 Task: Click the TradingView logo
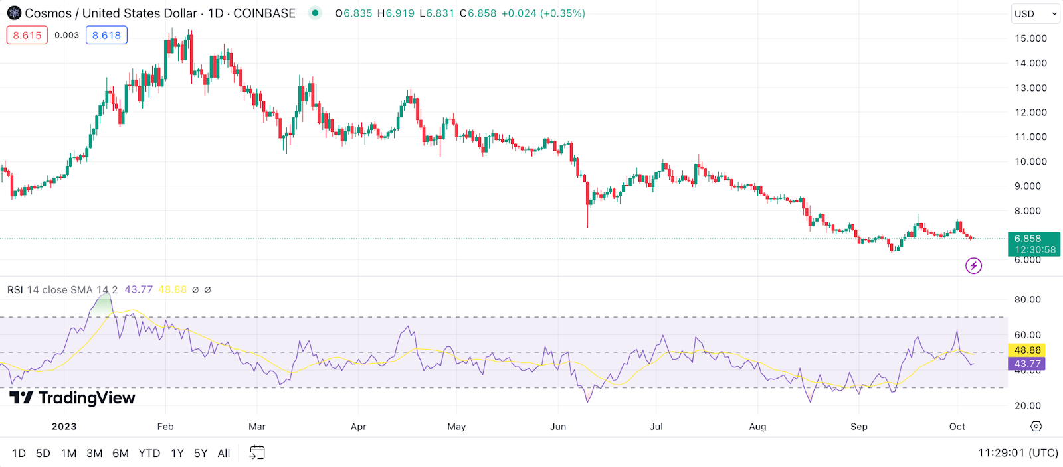pos(72,398)
